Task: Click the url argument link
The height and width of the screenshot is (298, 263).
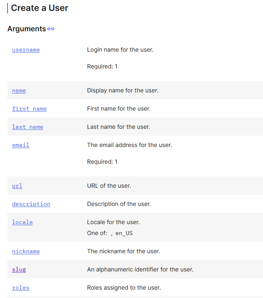Action: (x=17, y=186)
